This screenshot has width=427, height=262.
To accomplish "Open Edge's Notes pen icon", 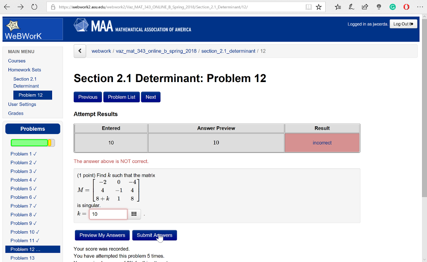I will point(351,7).
